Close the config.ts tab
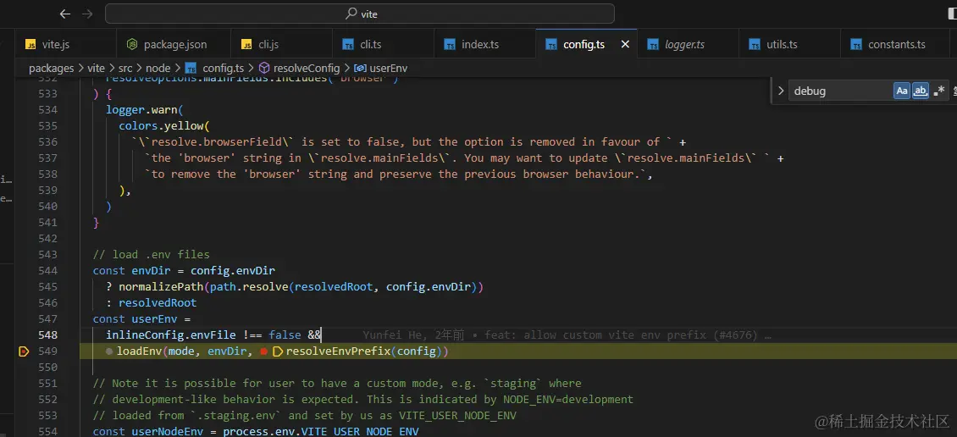This screenshot has width=957, height=437. pyautogui.click(x=625, y=45)
